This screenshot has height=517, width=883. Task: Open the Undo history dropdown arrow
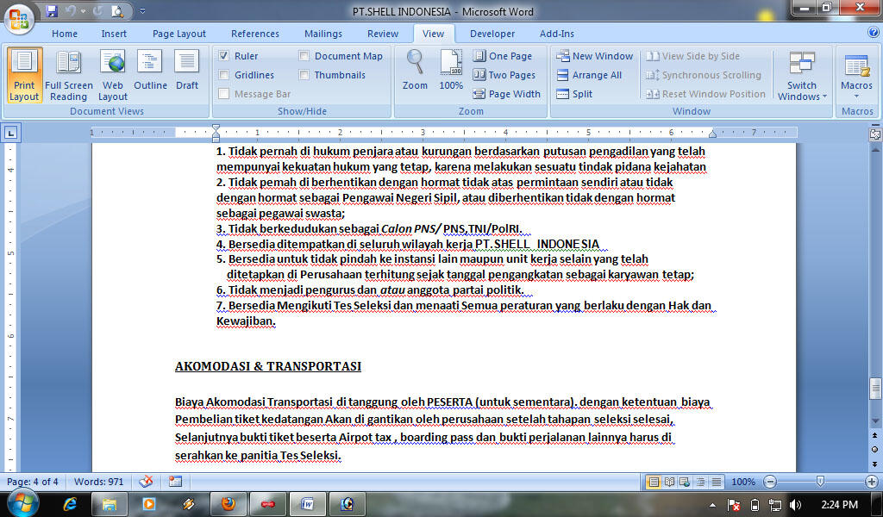pos(83,10)
